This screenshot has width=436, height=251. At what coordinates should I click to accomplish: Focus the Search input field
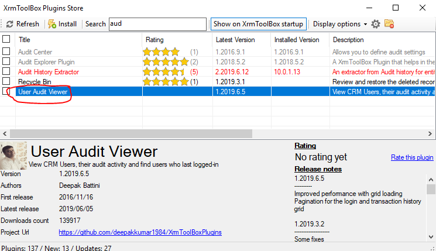coord(157,24)
